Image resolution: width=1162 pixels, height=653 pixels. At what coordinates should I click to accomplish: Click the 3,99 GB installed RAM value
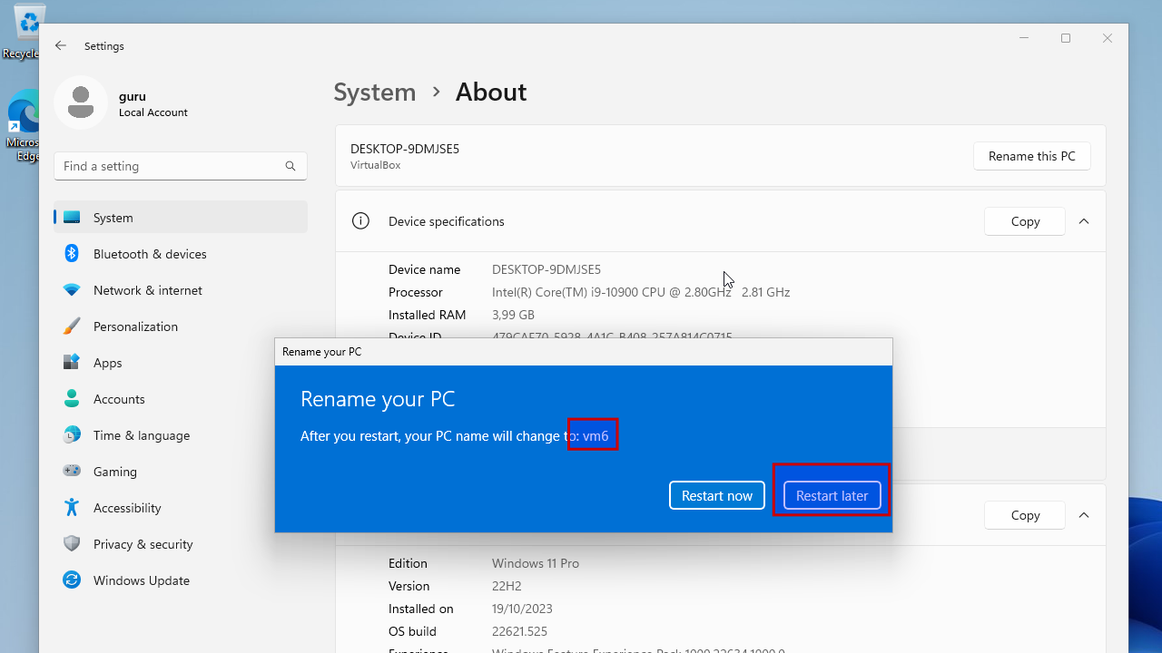coord(513,315)
